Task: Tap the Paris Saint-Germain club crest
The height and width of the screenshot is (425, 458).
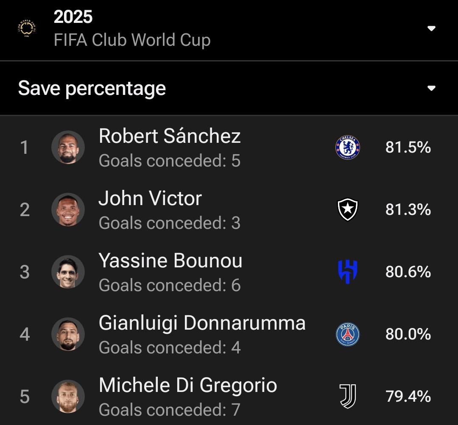Action: pos(347,334)
